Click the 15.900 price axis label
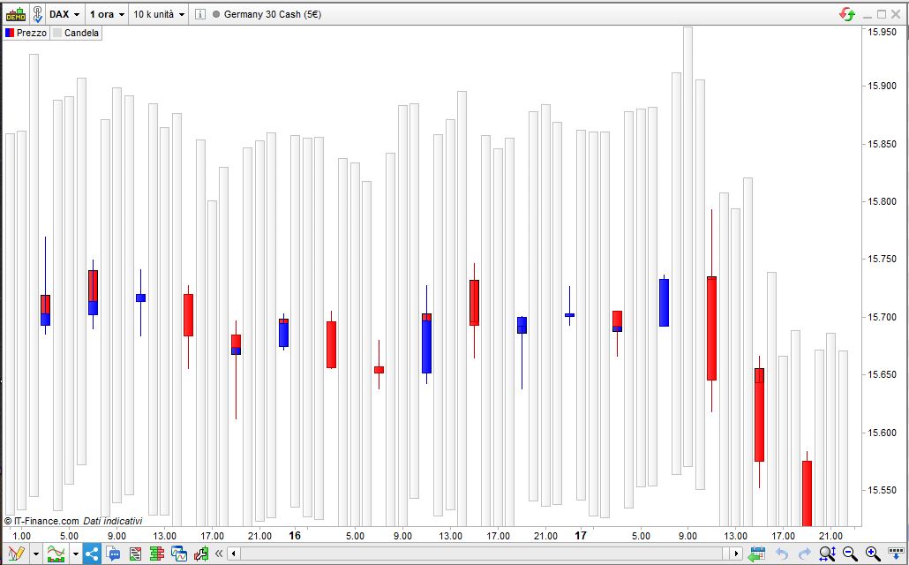 [x=881, y=86]
